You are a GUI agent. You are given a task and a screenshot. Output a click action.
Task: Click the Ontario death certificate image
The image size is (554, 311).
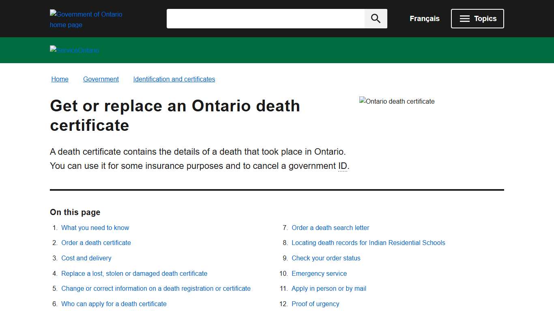(397, 101)
